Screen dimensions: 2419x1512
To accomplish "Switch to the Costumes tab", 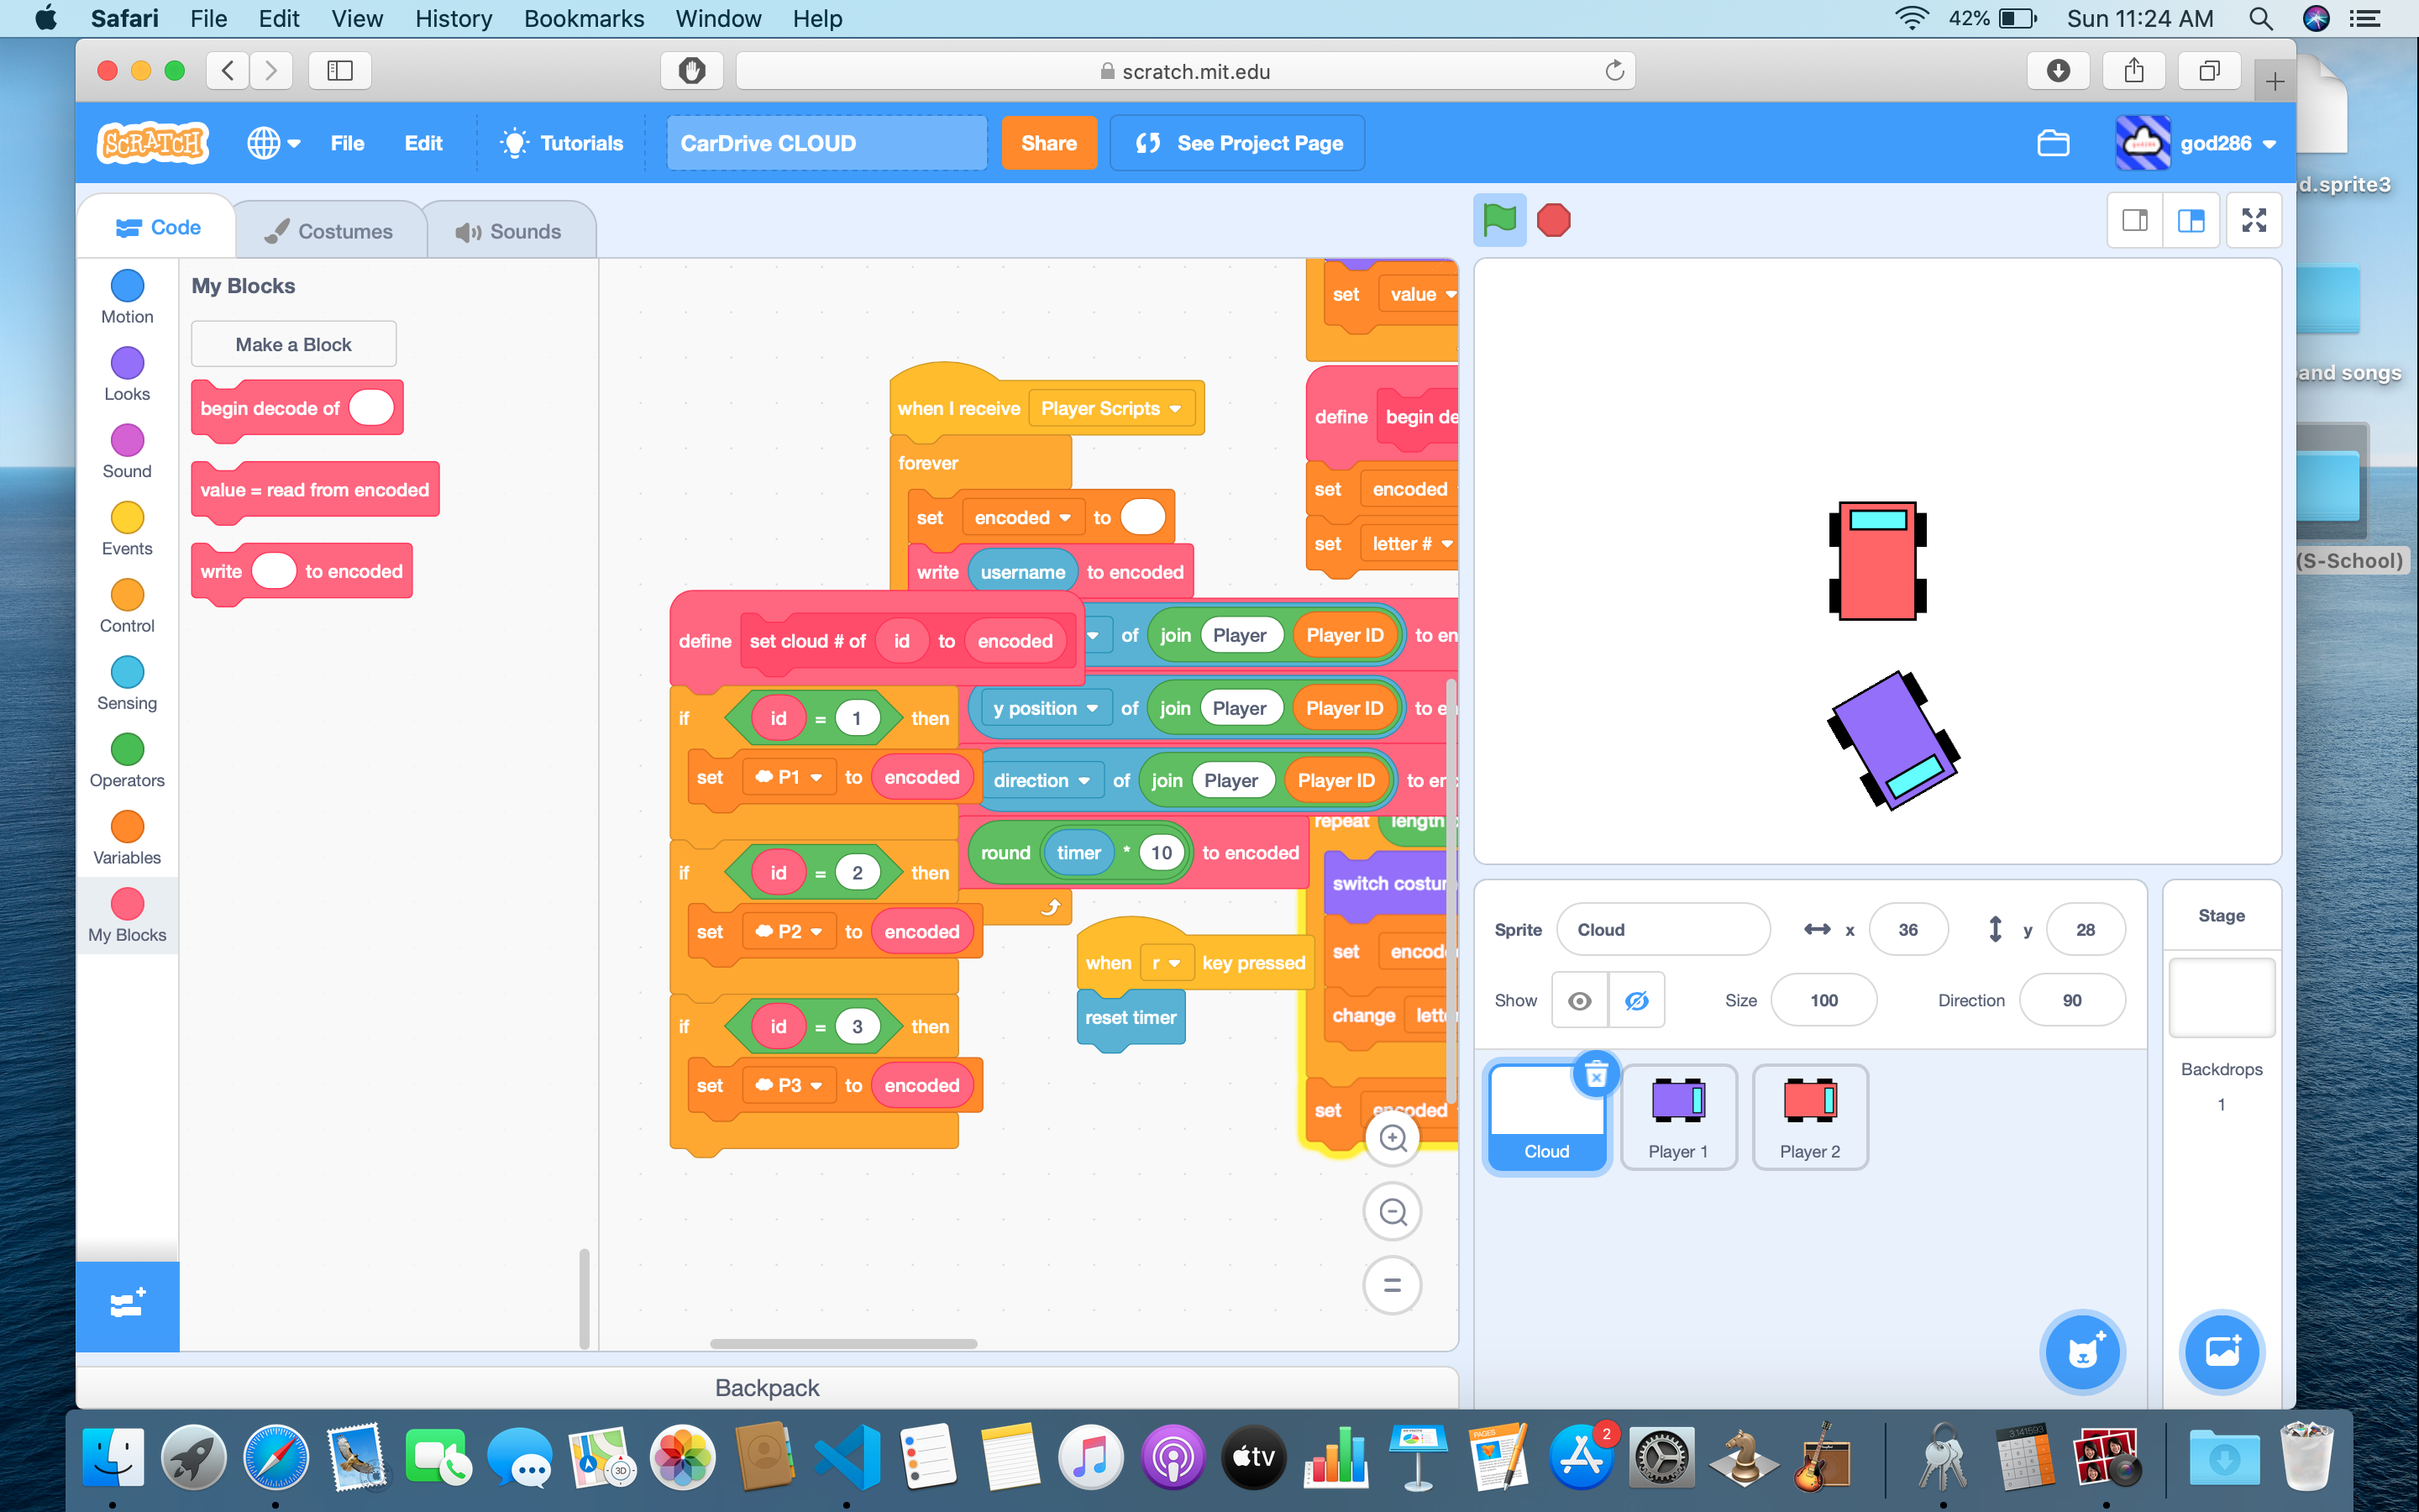I will 331,229.
